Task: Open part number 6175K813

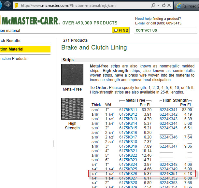Action: click(128, 119)
